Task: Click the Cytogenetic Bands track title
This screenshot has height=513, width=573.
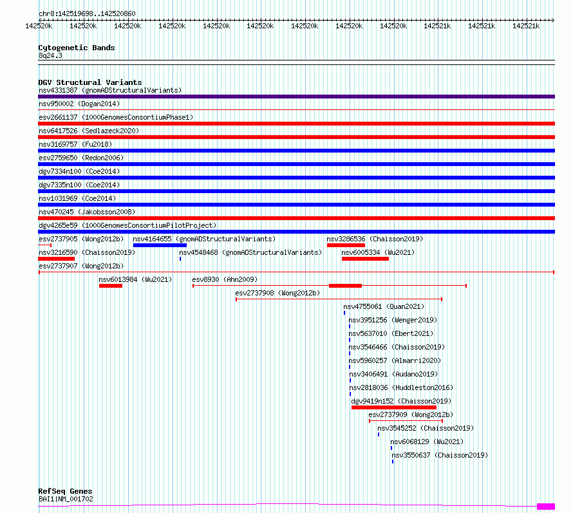Action: pyautogui.click(x=77, y=48)
